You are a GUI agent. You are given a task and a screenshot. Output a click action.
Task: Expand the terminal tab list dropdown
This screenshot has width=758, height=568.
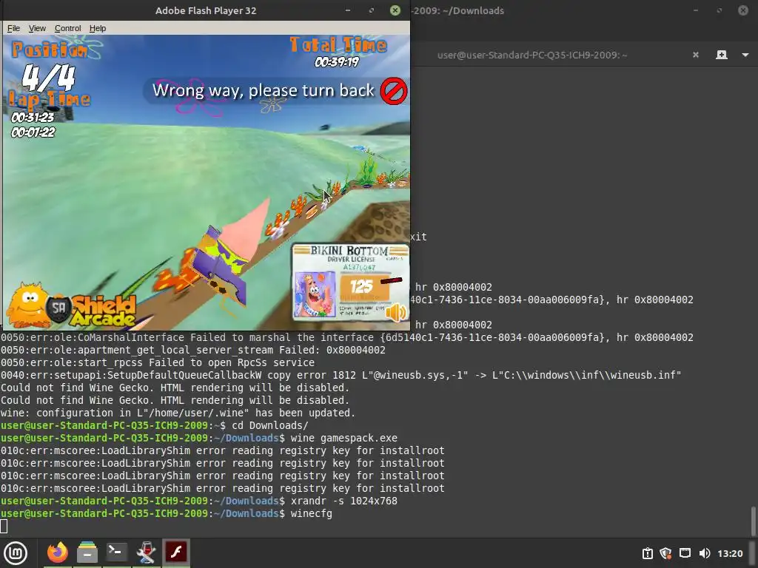click(x=745, y=55)
